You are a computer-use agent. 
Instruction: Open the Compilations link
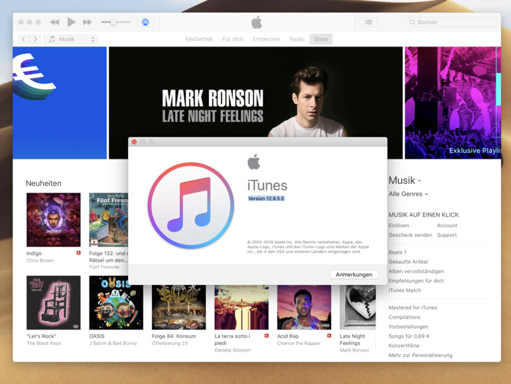point(404,317)
